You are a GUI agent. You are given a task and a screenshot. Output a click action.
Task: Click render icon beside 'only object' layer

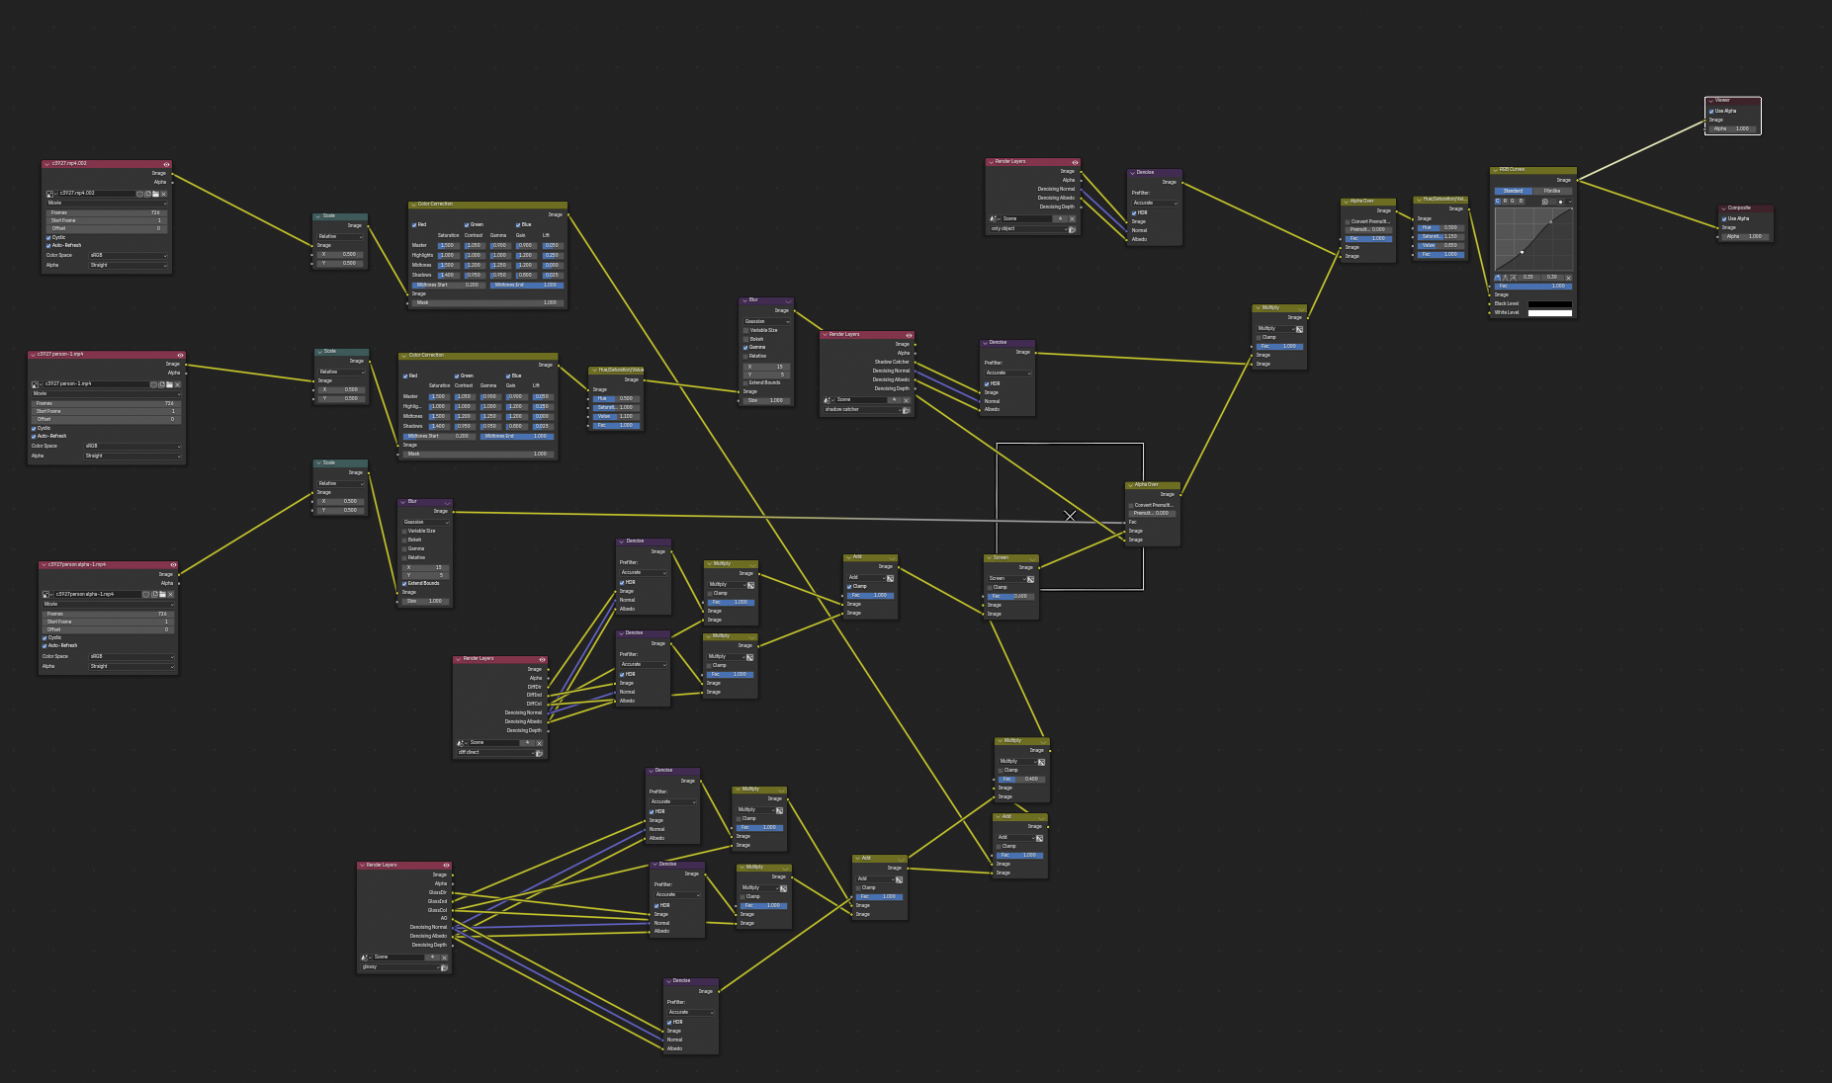click(1072, 229)
